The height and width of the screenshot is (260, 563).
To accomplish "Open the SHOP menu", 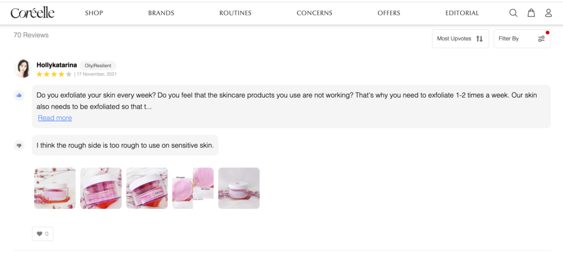I will coord(94,13).
